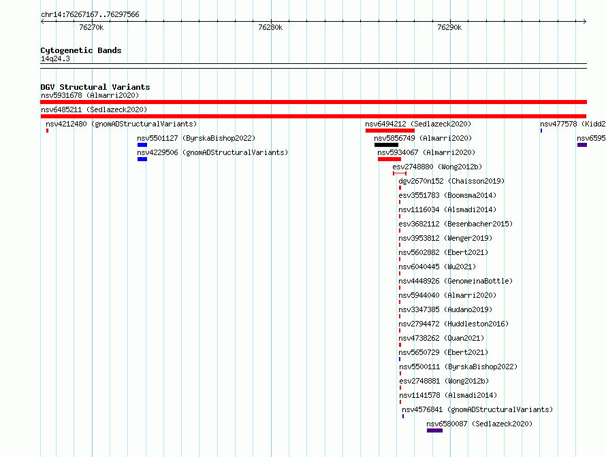Viewport: 606px width, 457px height.
Task: Select nsv4448926 (GenomeinaBottle) label
Action: pyautogui.click(x=456, y=281)
